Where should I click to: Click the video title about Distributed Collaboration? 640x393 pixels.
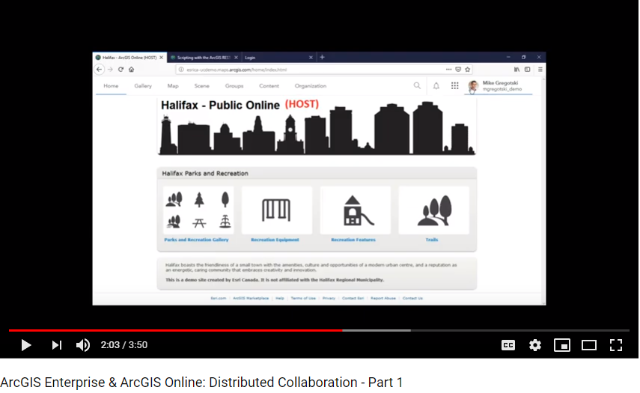tap(201, 383)
